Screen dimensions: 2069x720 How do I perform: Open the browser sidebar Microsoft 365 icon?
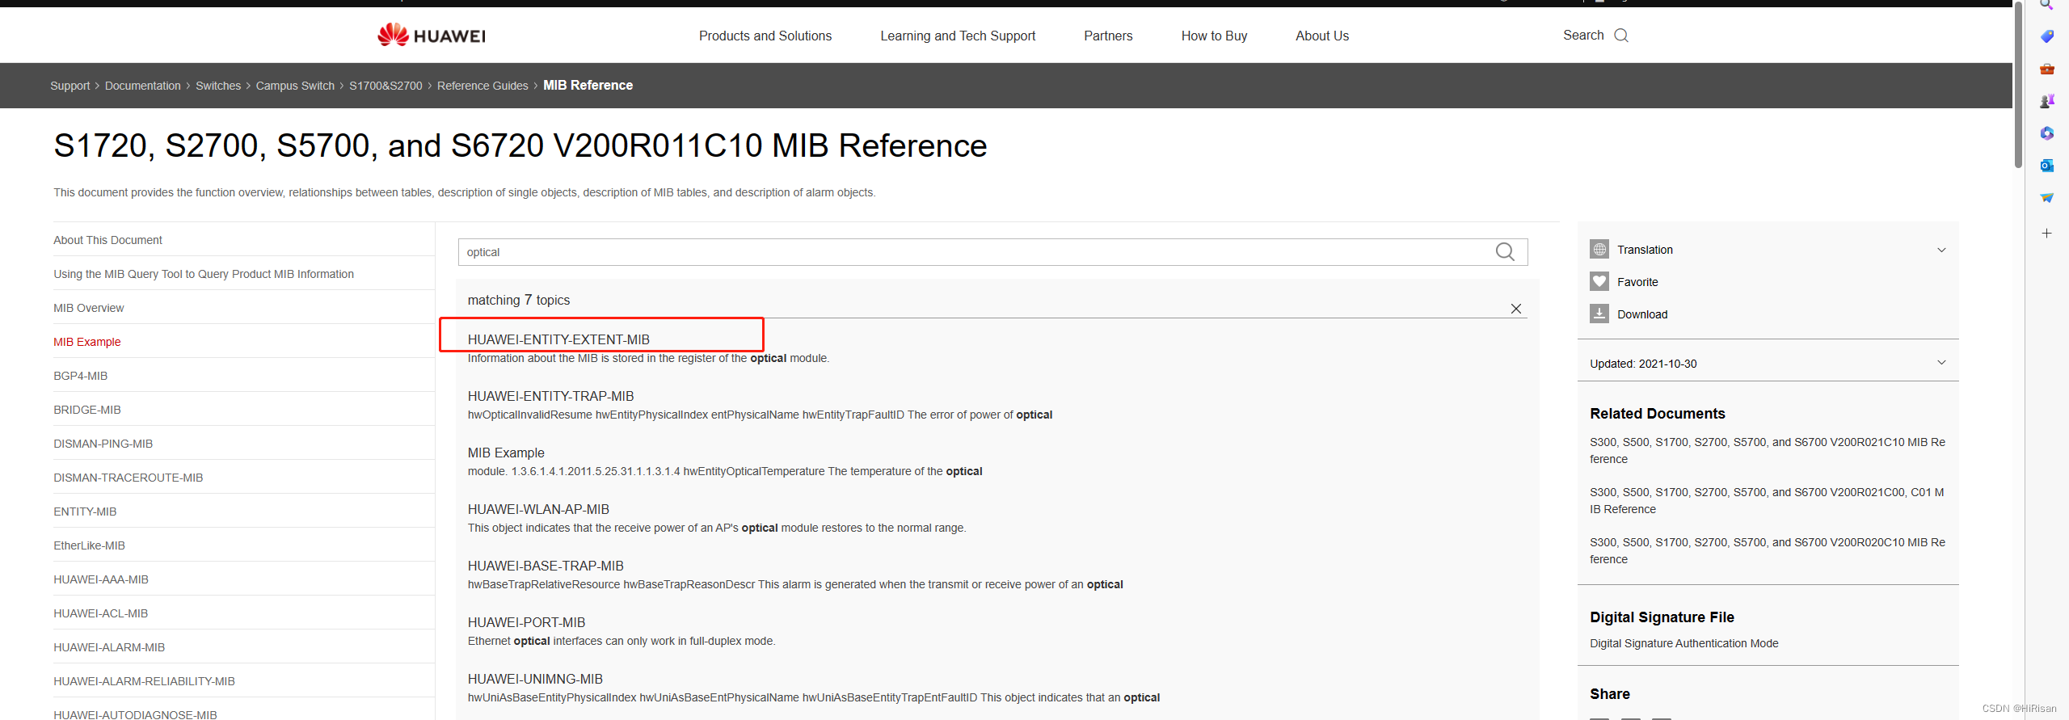(2047, 133)
